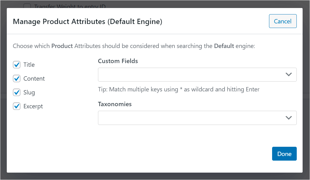Confirm with the Done button
310x180 pixels.
click(x=284, y=154)
